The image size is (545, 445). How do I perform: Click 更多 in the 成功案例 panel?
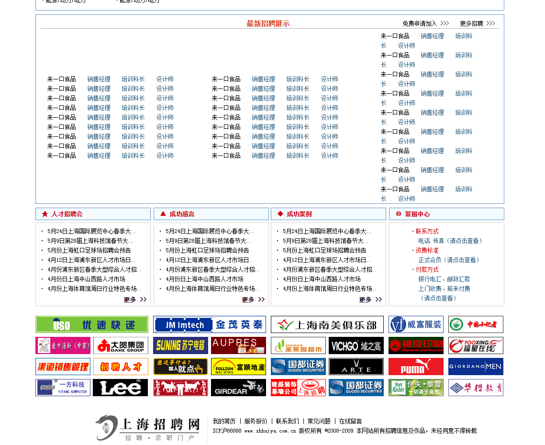coord(370,300)
